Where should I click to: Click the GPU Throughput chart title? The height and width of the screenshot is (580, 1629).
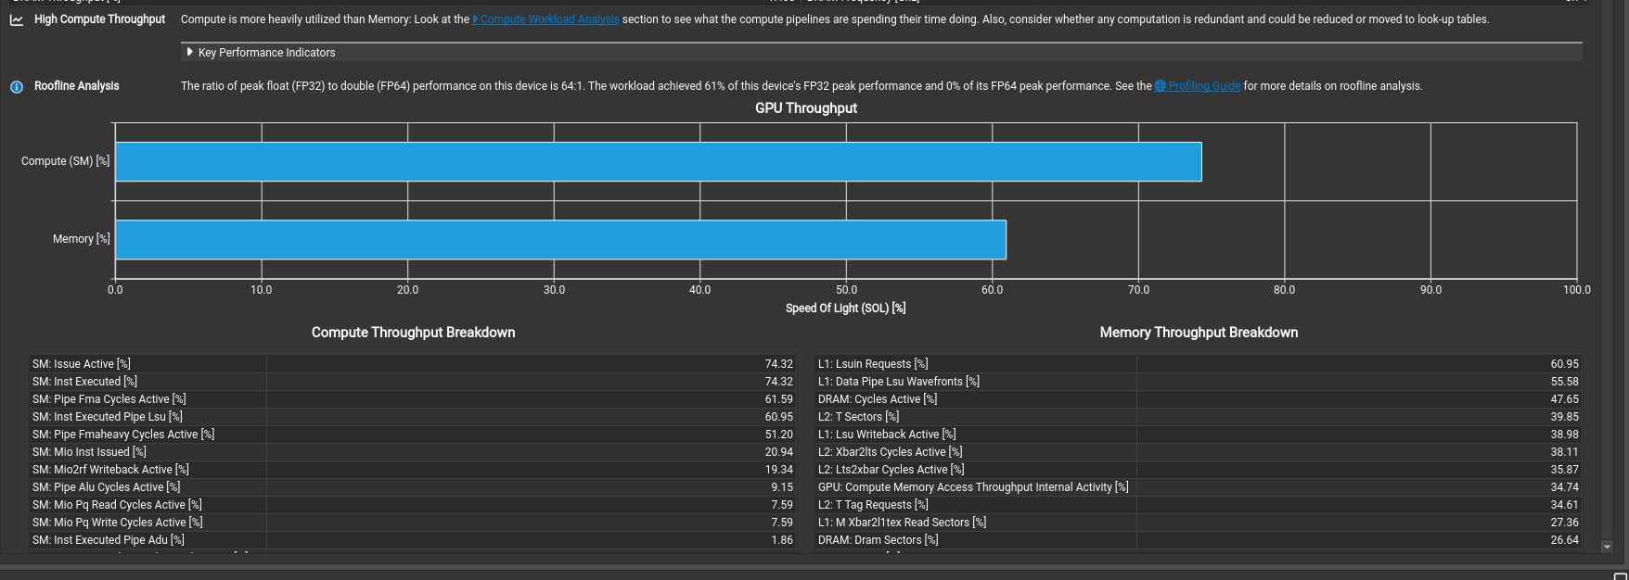pos(806,108)
